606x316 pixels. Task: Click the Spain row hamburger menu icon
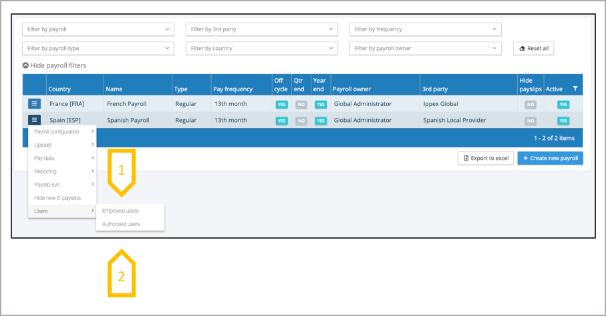click(x=35, y=121)
